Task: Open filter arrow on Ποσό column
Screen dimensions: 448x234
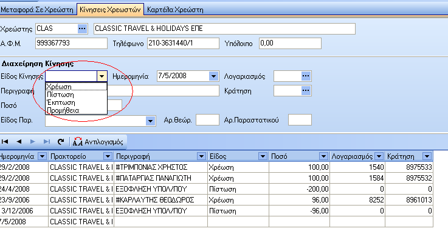Action: (323, 156)
